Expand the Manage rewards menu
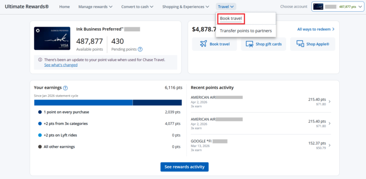Screen dimensions: 366x179 95,7
